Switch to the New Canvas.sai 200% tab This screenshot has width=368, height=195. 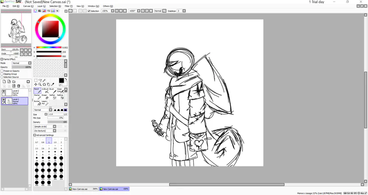coord(83,189)
